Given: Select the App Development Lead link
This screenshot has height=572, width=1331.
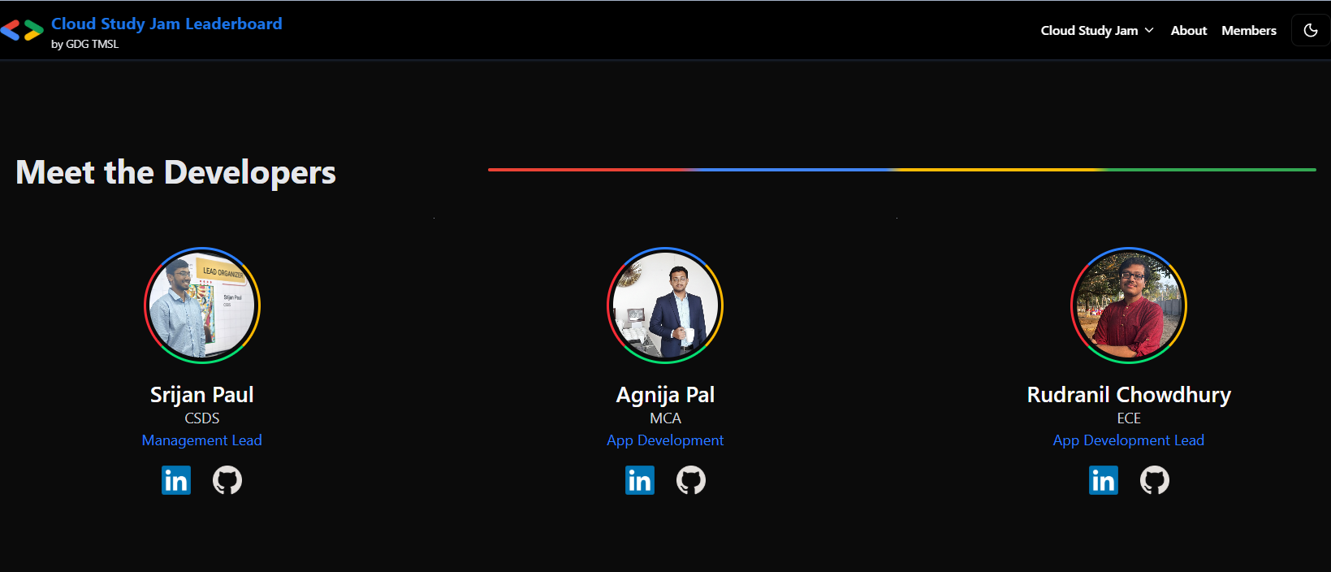Looking at the screenshot, I should [x=1128, y=440].
